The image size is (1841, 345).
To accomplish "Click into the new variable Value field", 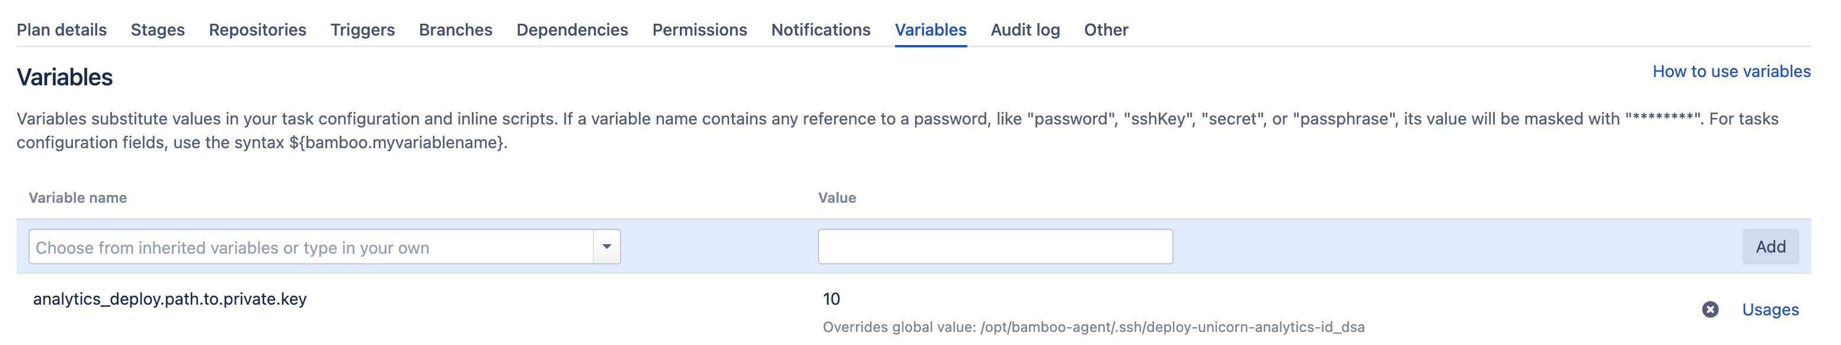I will pos(995,247).
